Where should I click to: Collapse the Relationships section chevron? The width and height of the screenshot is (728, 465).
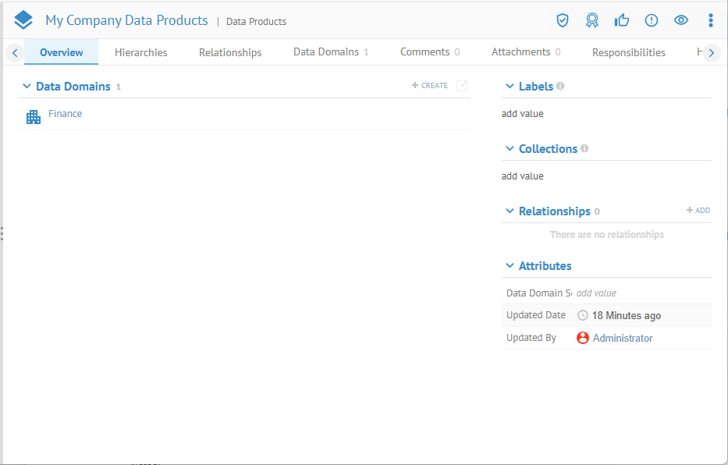tap(510, 211)
